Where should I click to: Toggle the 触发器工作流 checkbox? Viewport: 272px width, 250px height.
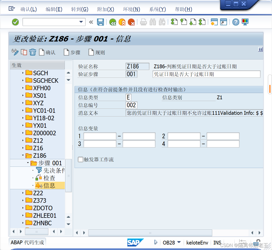80,159
